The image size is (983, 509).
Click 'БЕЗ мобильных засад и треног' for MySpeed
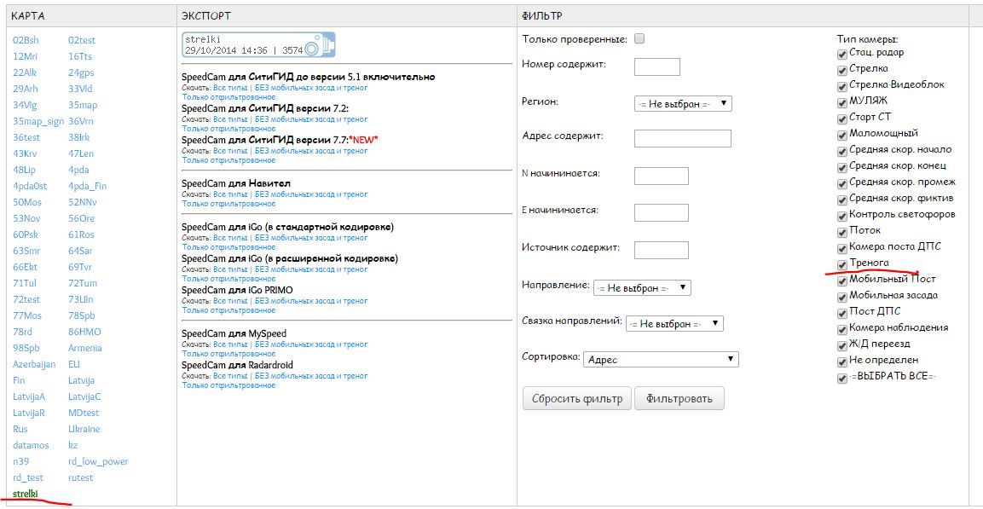pos(310,344)
